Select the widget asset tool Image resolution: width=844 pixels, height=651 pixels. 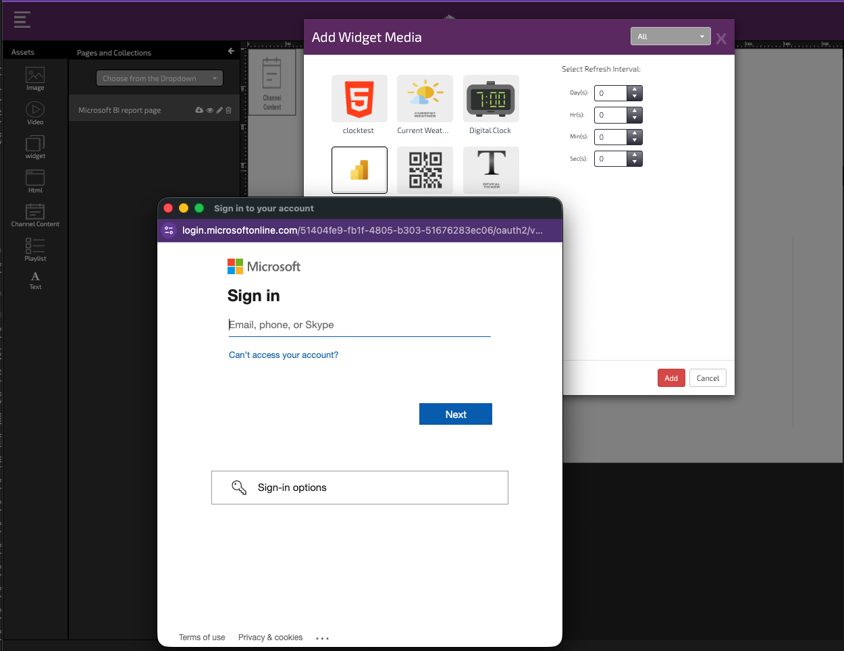[35, 147]
